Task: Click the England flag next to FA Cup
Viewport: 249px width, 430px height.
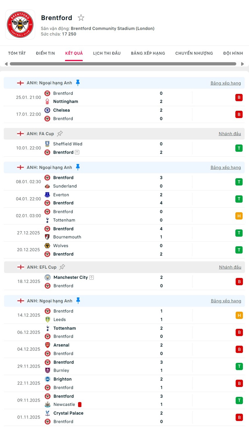Action: coord(20,134)
